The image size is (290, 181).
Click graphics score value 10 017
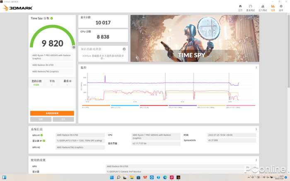pyautogui.click(x=103, y=23)
